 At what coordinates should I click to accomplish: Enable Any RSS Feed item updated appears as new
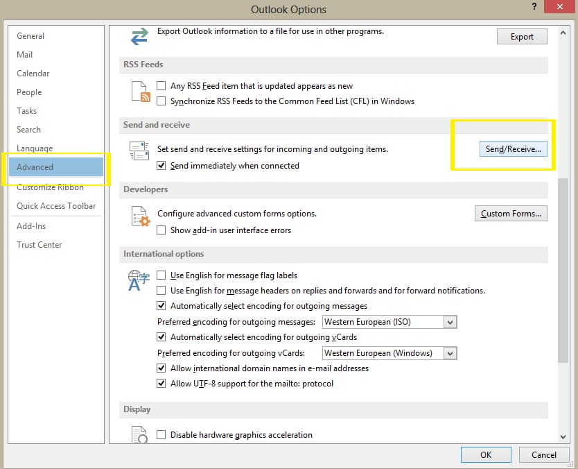point(161,86)
